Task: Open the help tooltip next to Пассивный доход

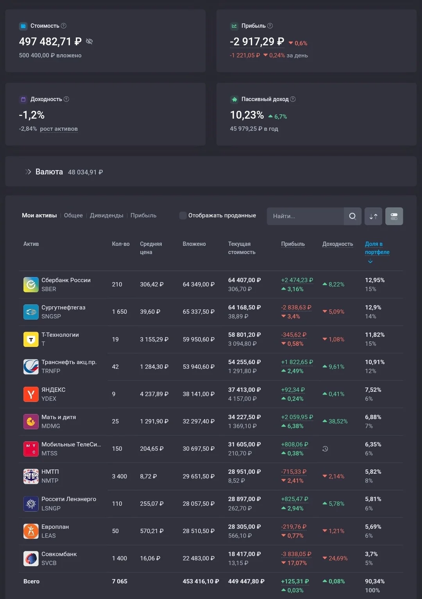Action: (x=293, y=99)
